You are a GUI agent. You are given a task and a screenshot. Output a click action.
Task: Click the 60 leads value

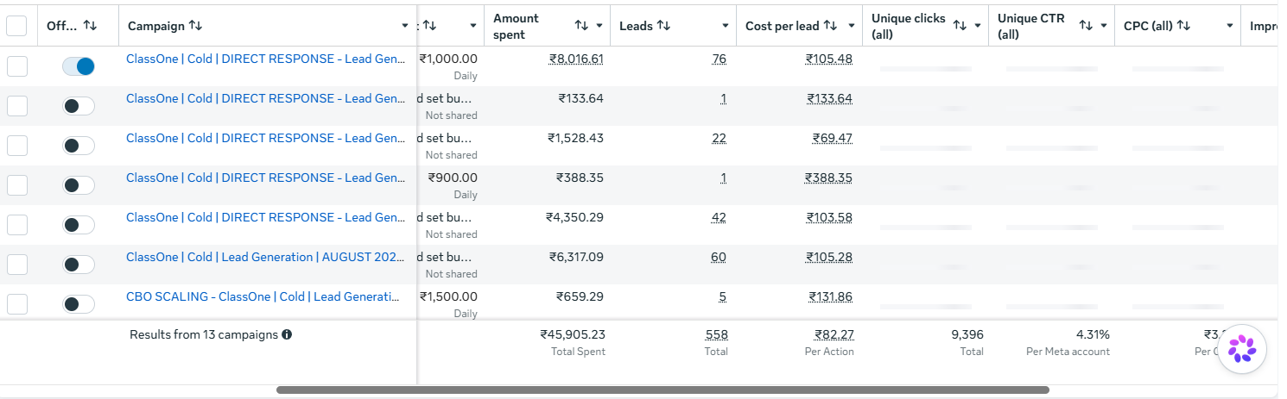[719, 258]
